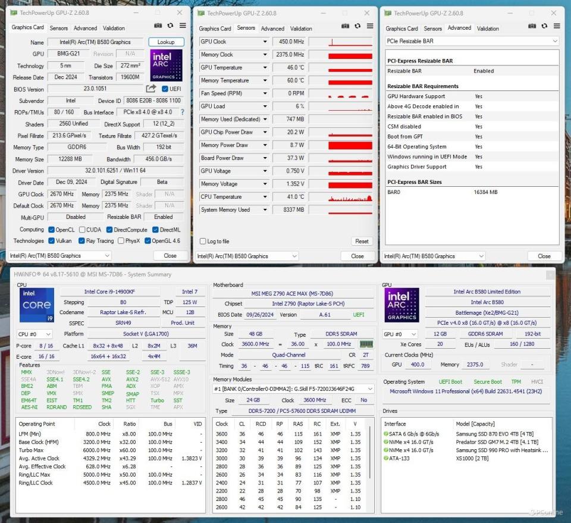Viewport: 571px width, 523px height.
Task: Open the Validation tab in the Advanced window
Action: [x=488, y=28]
